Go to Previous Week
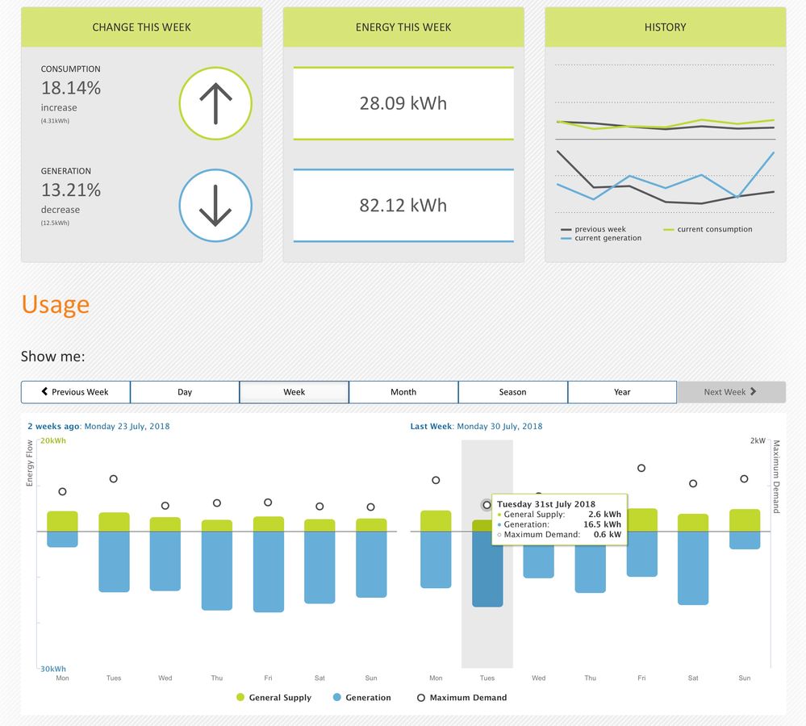The height and width of the screenshot is (726, 806). click(76, 392)
